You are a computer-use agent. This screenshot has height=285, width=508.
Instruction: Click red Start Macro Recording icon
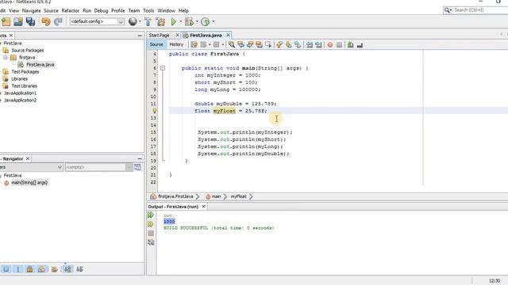(x=330, y=44)
